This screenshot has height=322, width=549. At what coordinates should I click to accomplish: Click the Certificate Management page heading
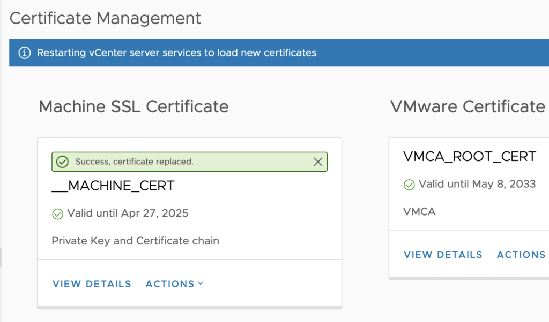[106, 18]
